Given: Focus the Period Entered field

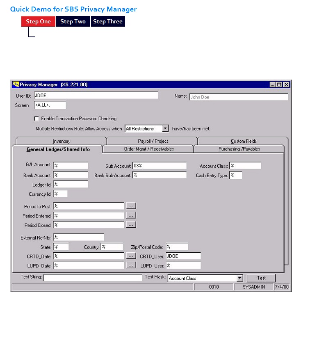Looking at the screenshot, I should (x=89, y=215).
